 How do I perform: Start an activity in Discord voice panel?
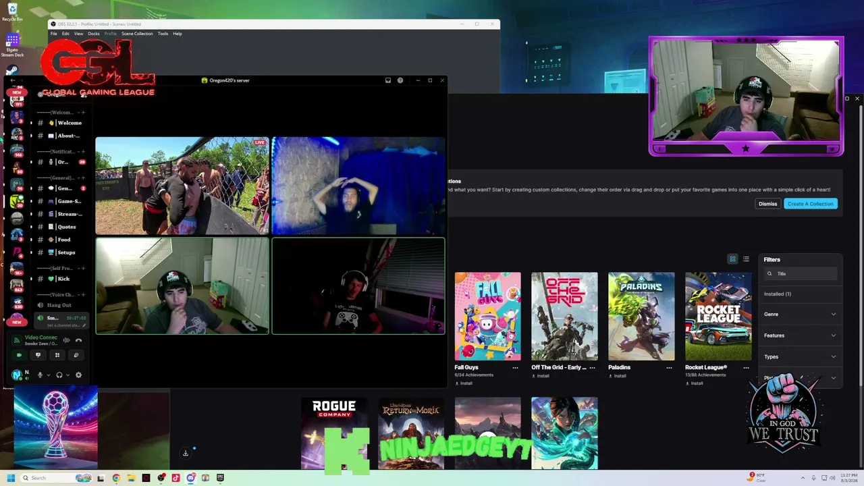pos(57,355)
